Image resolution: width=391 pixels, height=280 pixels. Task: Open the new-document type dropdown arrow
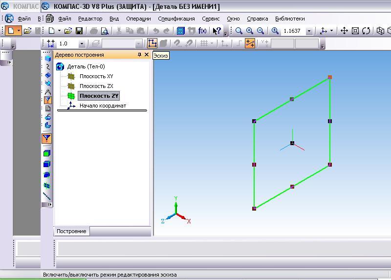[59, 31]
